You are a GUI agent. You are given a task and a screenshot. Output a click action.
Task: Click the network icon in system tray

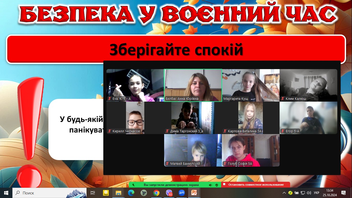303,193
